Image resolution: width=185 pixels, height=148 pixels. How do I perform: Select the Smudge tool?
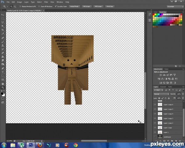(x=2, y=60)
